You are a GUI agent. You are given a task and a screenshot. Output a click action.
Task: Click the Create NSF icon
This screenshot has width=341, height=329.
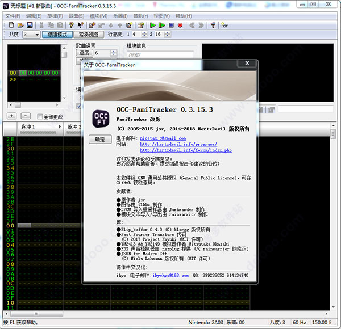tap(224, 25)
